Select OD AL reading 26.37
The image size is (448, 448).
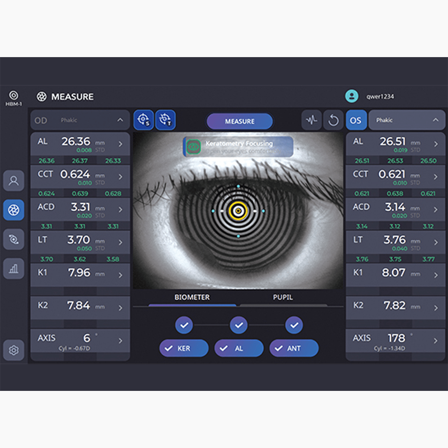(x=80, y=161)
